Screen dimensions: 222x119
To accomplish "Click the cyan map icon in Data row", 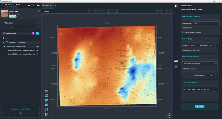I will click(x=37, y=33).
